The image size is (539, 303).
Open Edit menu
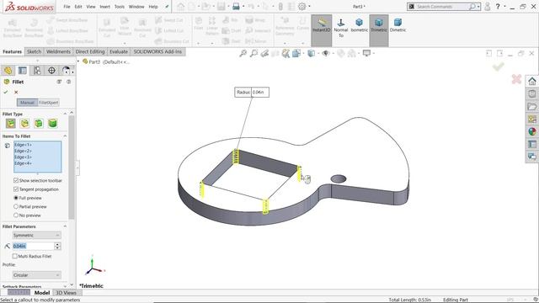(78, 7)
